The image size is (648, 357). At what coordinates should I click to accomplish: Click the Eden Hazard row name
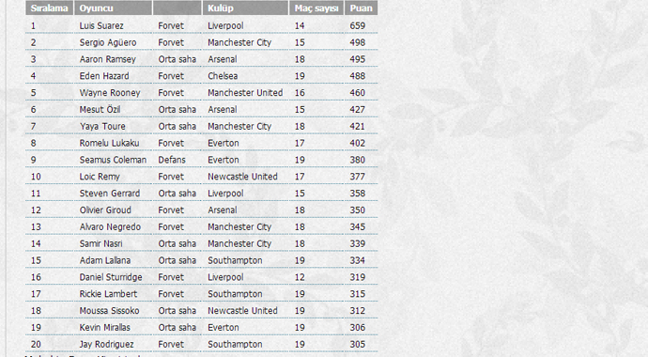pos(104,76)
